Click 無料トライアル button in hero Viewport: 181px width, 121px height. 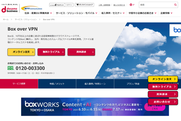[51, 52]
